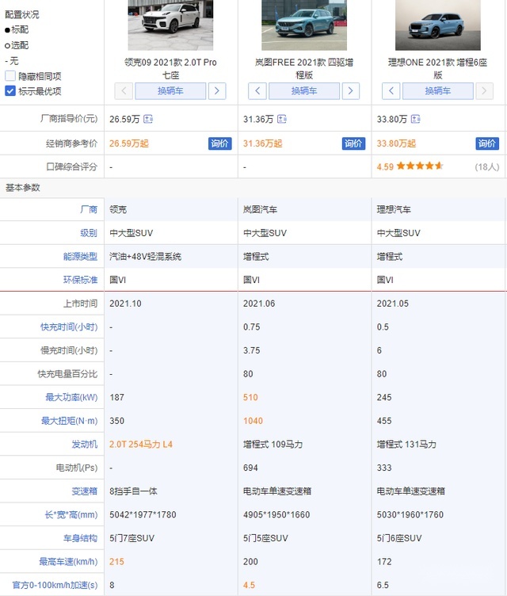Go to next car for 领克09 column
This screenshot has width=507, height=596.
pos(217,91)
